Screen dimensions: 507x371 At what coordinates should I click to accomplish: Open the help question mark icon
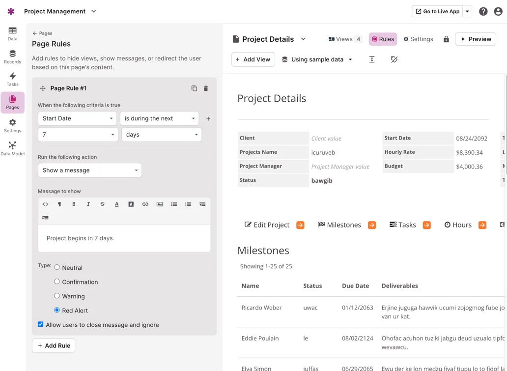tap(483, 11)
